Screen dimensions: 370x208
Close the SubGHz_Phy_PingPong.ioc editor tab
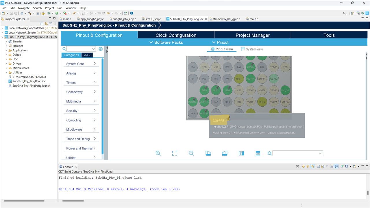206,19
